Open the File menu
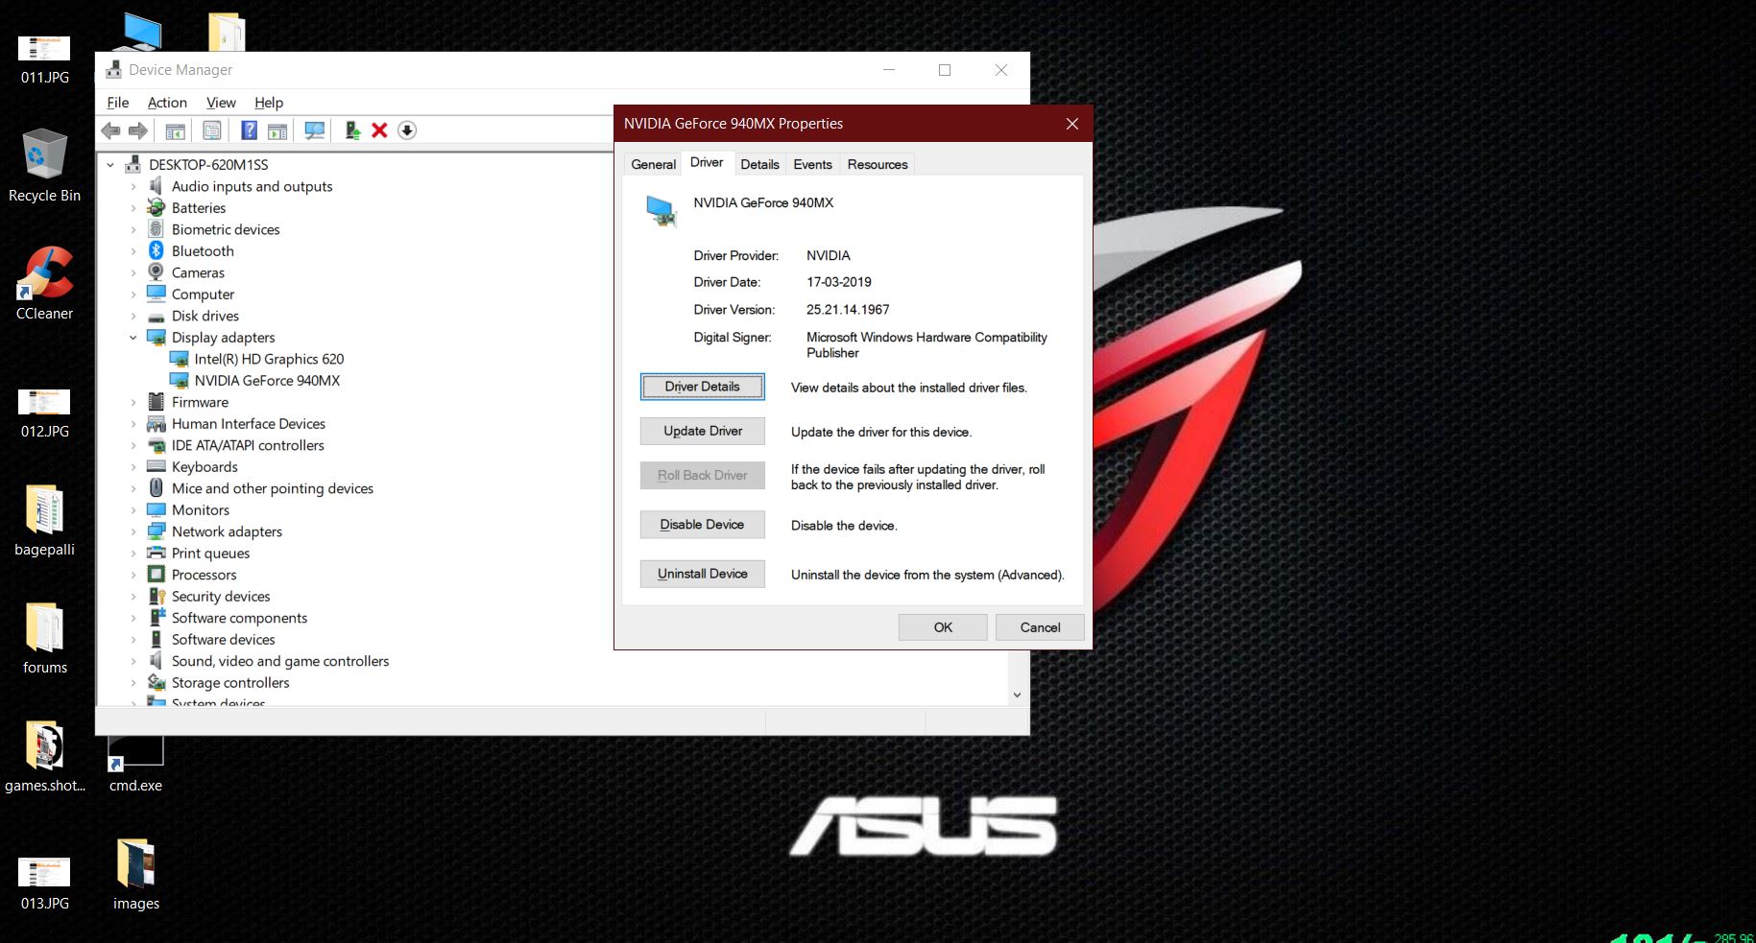The image size is (1756, 943). click(118, 103)
